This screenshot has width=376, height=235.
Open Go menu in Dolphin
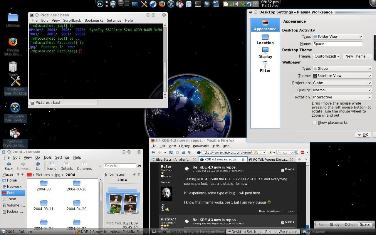pyautogui.click(x=37, y=157)
